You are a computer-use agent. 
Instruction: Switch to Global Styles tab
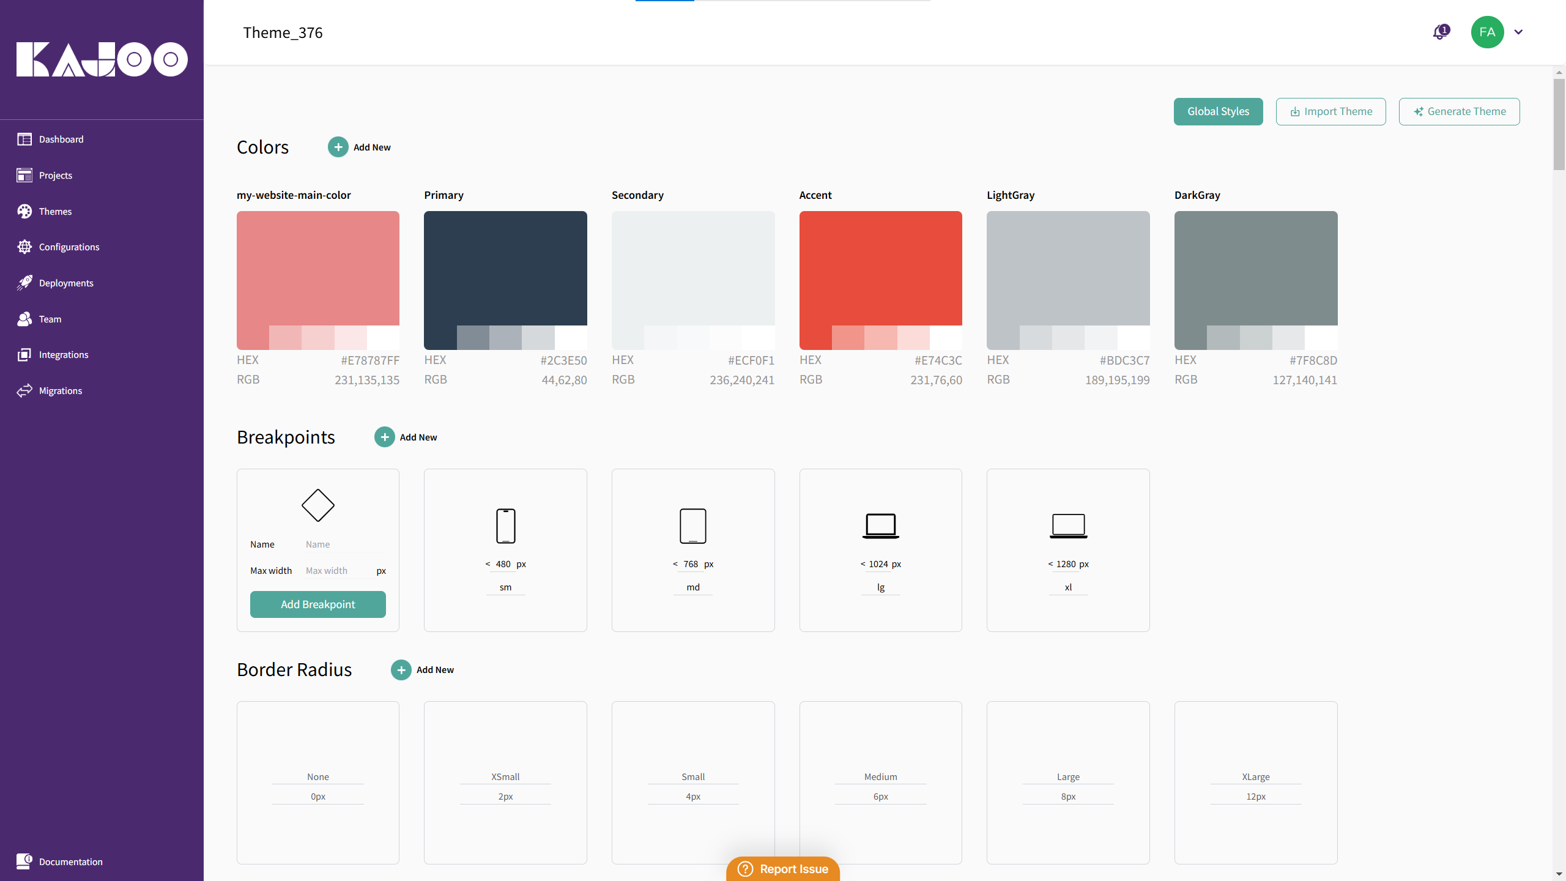click(x=1217, y=112)
